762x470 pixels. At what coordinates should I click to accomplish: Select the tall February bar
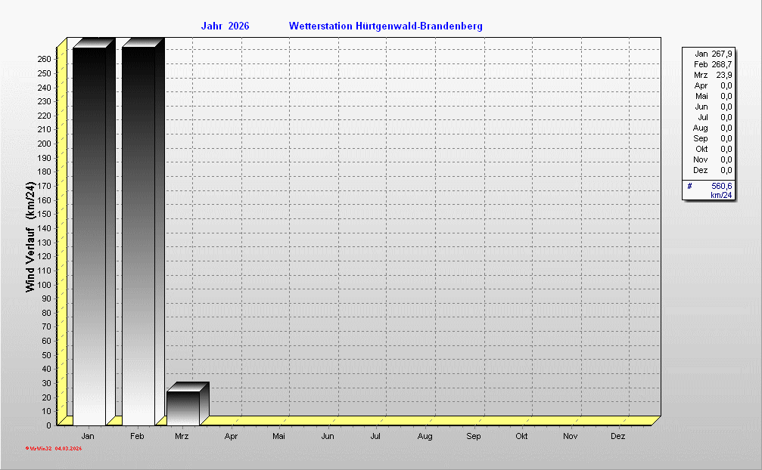click(x=138, y=234)
